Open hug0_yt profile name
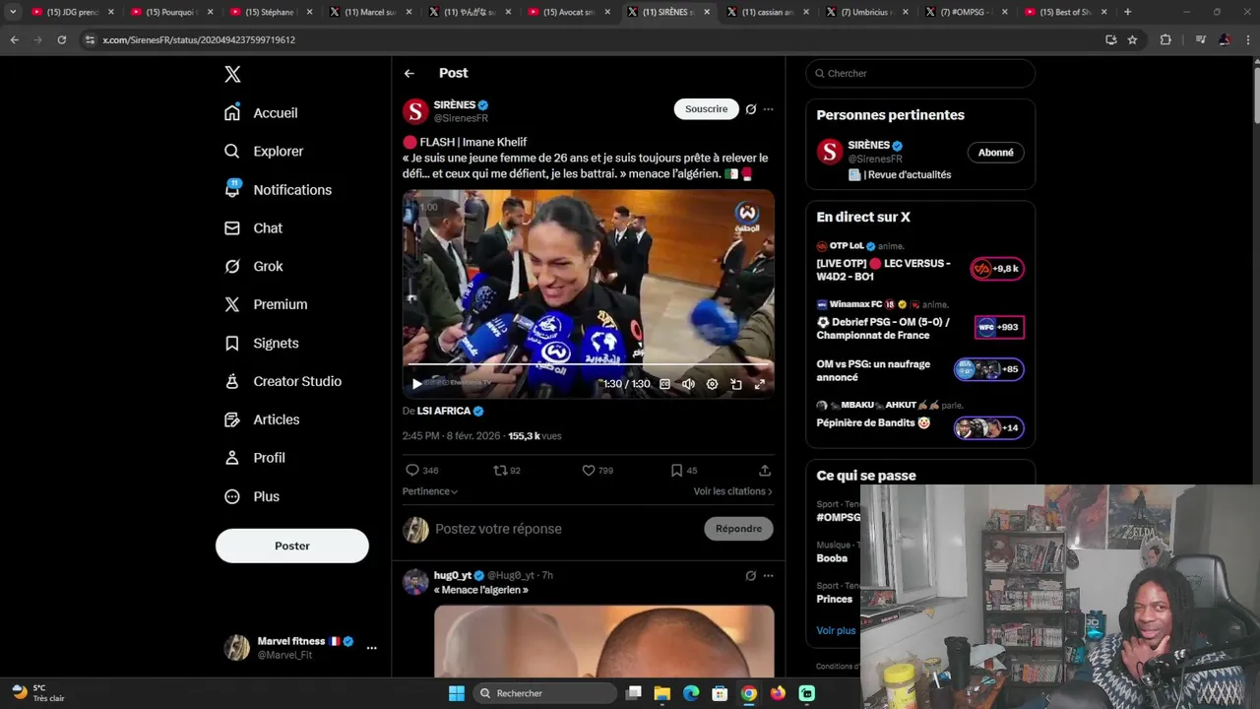Screen dimensions: 1260x709 [x=453, y=575]
